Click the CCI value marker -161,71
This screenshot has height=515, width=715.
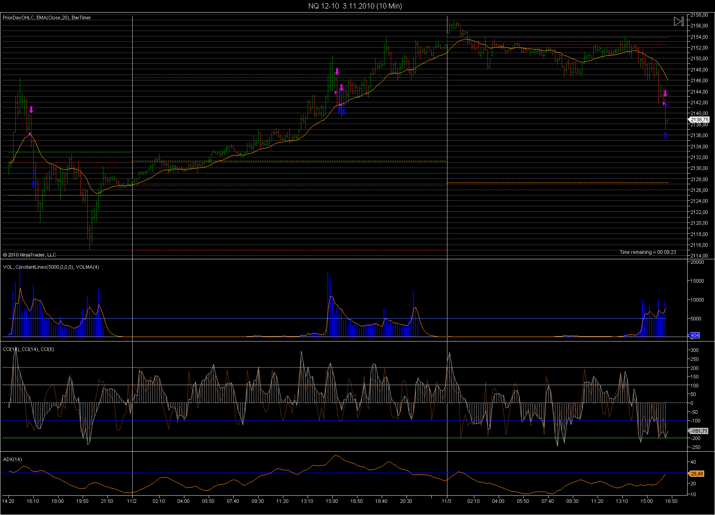pos(698,431)
